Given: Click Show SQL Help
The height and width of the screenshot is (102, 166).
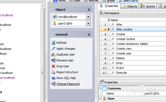Looking at the screenshot, I should [66, 78].
